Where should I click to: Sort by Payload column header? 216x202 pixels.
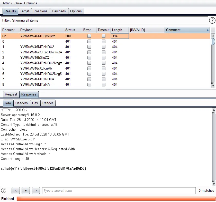tap(41, 30)
